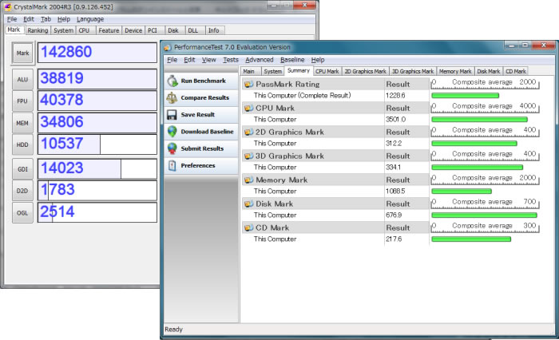
Task: Open the Tab menu in CrystalMark
Action: pyautogui.click(x=46, y=19)
